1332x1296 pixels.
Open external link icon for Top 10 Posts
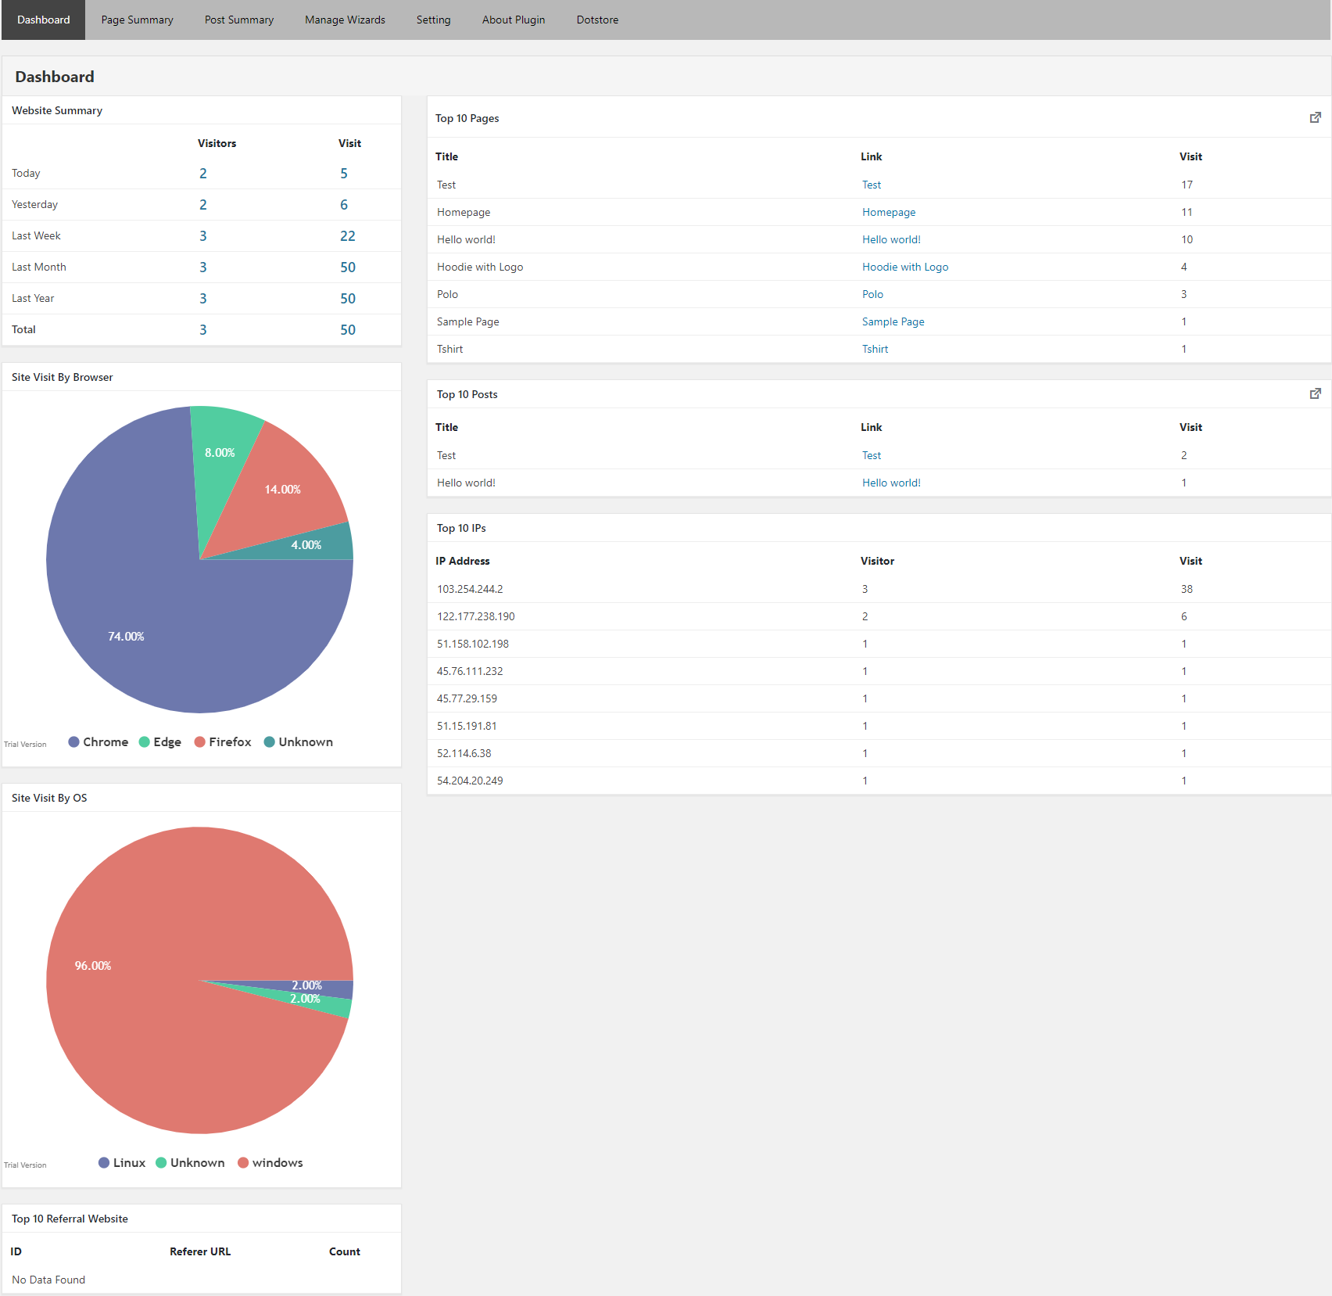pyautogui.click(x=1315, y=393)
